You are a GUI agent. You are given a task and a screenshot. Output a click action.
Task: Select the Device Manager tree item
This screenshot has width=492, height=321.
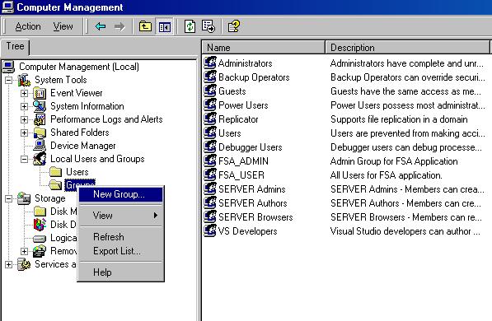(83, 146)
